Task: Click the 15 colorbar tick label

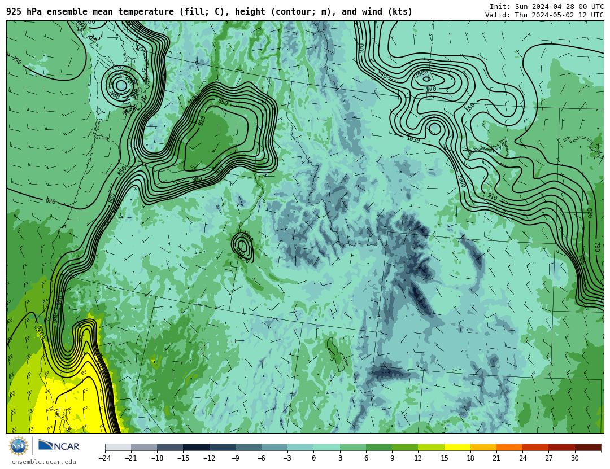Action: [445, 458]
